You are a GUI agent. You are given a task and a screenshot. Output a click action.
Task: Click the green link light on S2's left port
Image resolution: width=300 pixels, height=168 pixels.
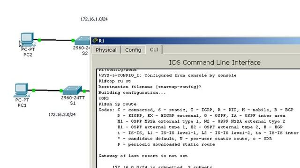73,41
